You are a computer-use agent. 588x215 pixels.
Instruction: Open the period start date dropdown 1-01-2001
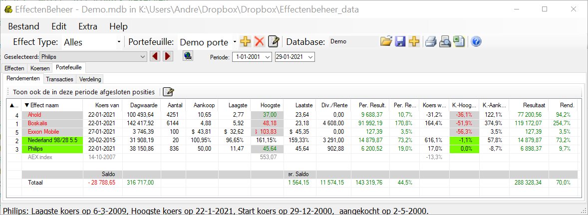(267, 57)
